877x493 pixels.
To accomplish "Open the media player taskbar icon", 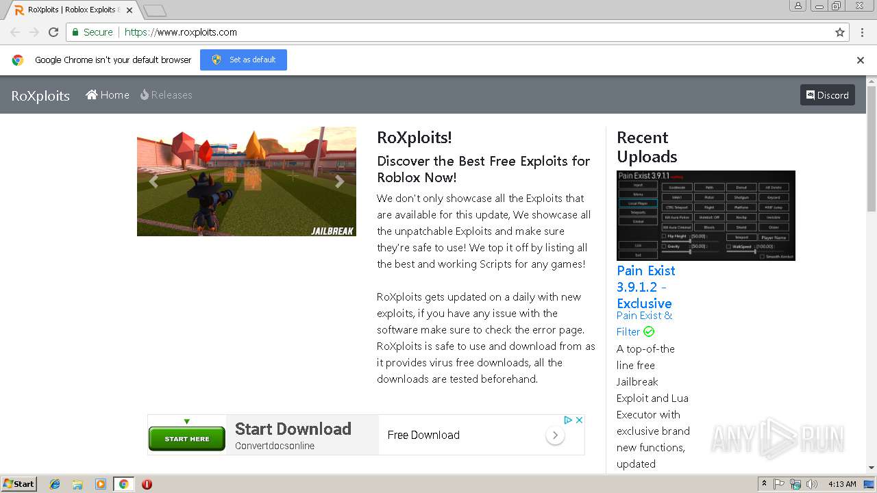I will tap(101, 484).
